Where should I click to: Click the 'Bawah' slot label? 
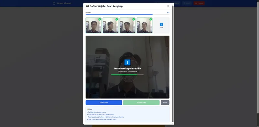[161, 27]
